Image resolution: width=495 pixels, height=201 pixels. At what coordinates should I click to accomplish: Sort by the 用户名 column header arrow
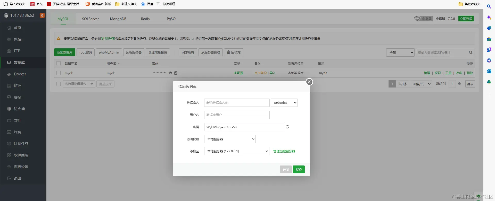[119, 64]
